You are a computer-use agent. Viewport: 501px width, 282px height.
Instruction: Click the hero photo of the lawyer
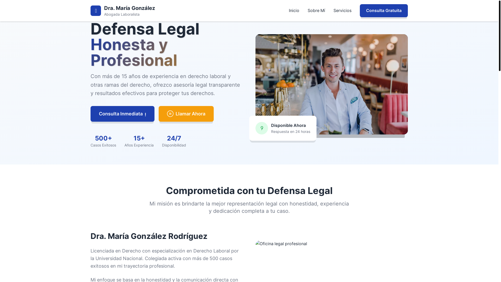point(331,84)
